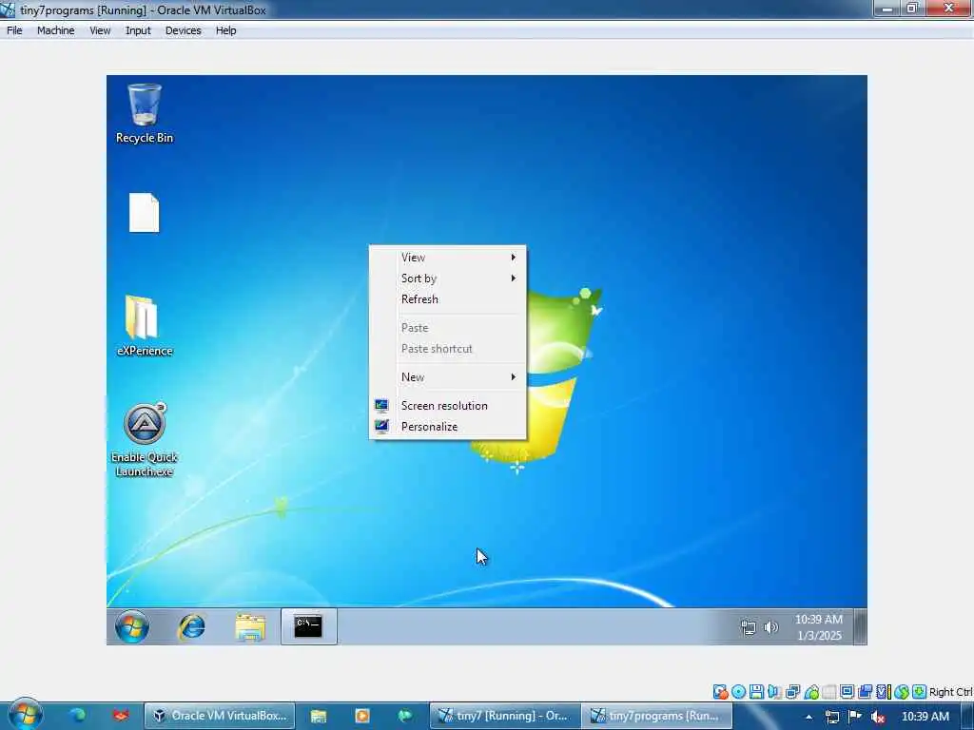This screenshot has height=730, width=974.
Task: Click the red icon on host taskbar
Action: 121,716
